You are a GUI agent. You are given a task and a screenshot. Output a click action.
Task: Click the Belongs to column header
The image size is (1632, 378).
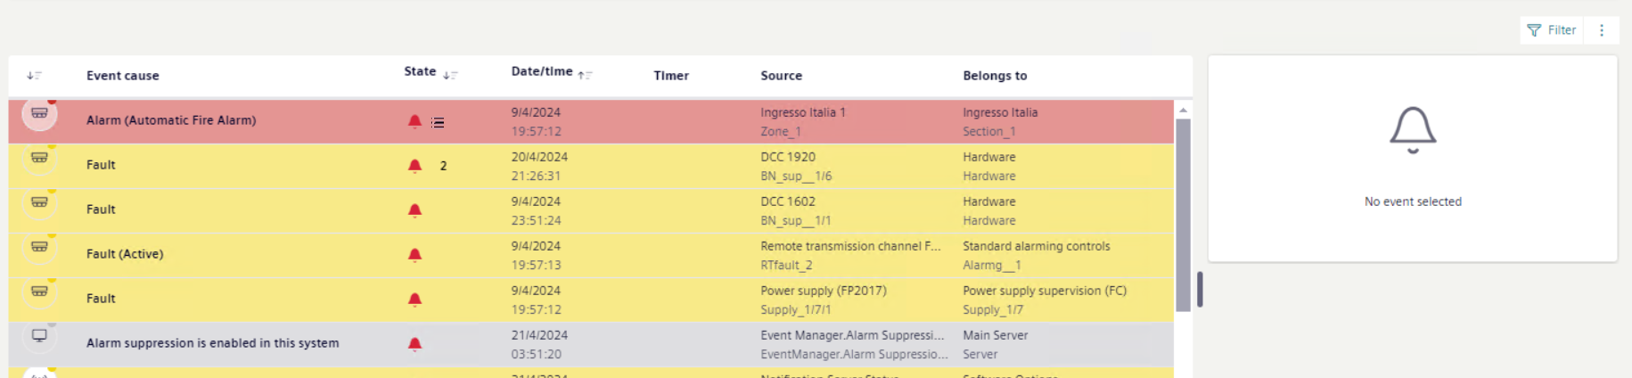[x=995, y=76]
